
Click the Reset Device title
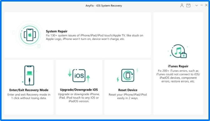tap(127, 90)
